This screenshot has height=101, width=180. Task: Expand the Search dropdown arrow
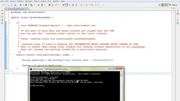[x=58, y=5]
